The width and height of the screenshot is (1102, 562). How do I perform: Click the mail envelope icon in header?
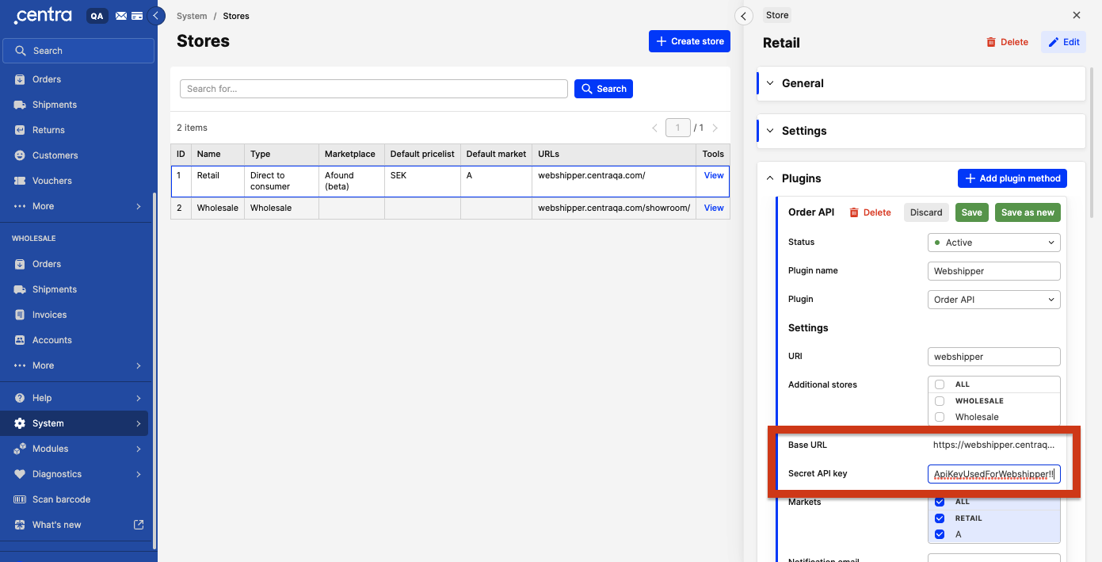(x=120, y=16)
